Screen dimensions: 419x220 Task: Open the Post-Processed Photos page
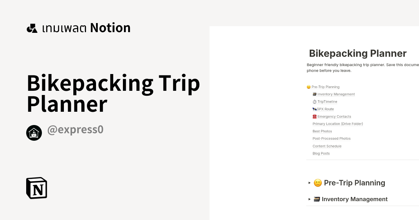(x=331, y=138)
